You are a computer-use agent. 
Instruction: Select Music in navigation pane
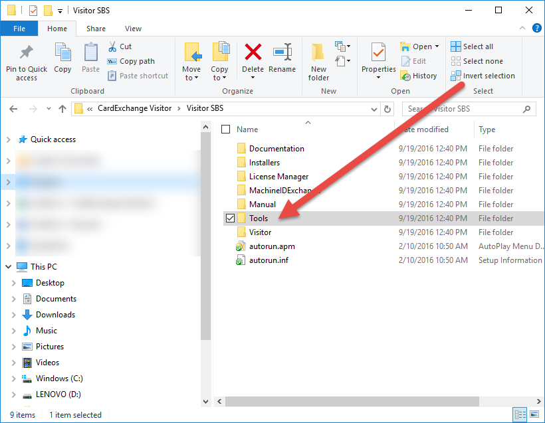click(47, 331)
